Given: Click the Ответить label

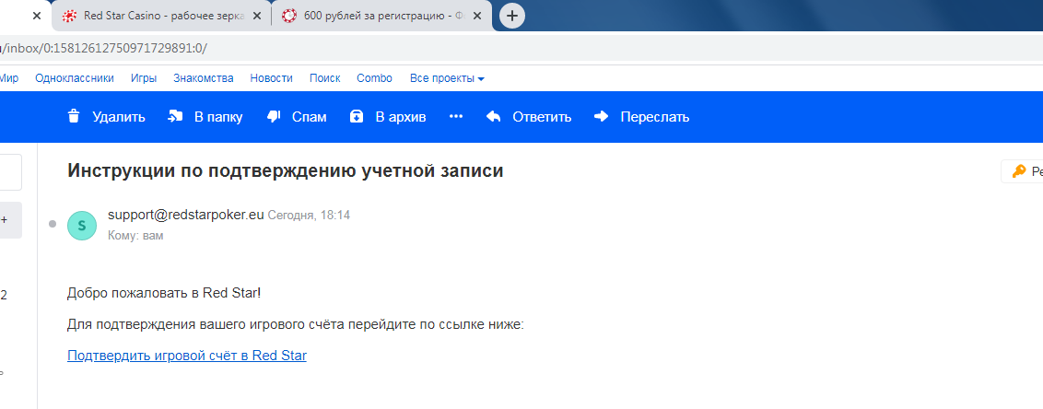Looking at the screenshot, I should (x=542, y=117).
